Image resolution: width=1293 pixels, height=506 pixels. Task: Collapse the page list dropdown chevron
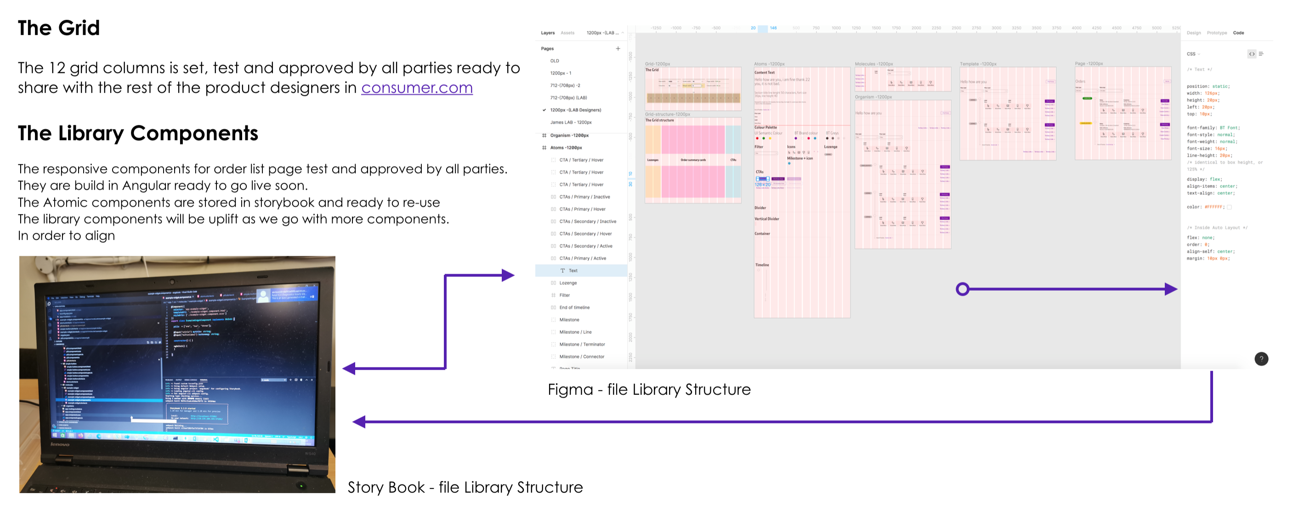623,33
